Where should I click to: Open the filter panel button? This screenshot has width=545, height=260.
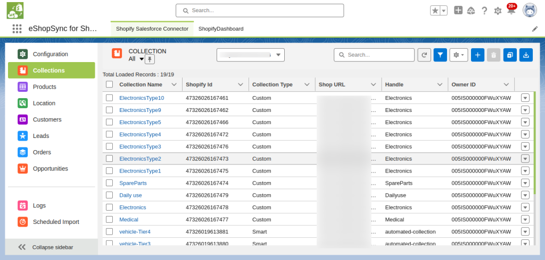tap(440, 55)
